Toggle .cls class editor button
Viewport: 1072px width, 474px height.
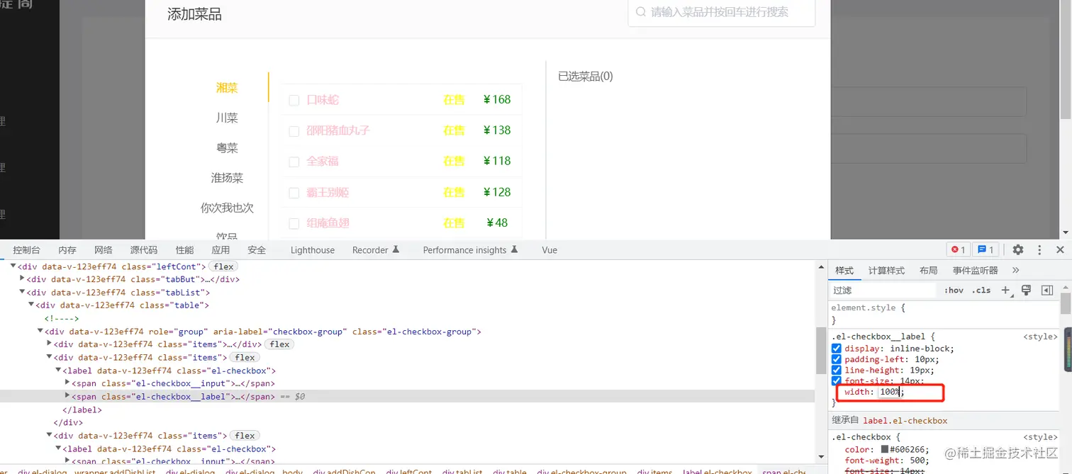[981, 290]
